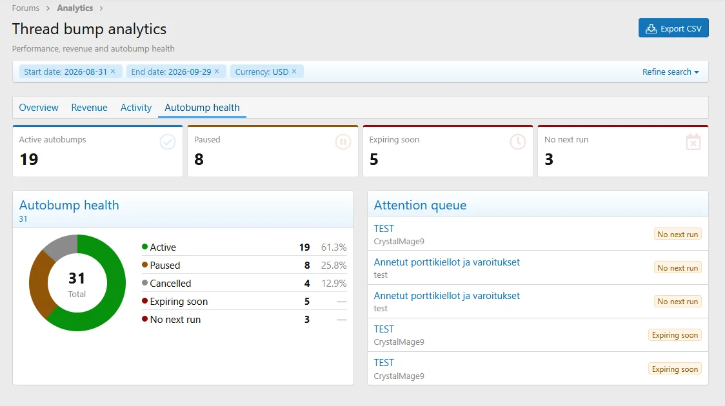Click the 31 Total donut center
Screen dimensions: 725x406
77,284
